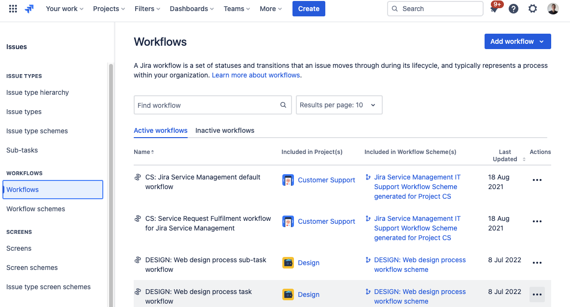Screen dimensions: 570x307
Task: Open actions menu for DESIGN task workflow
Action: (537, 294)
